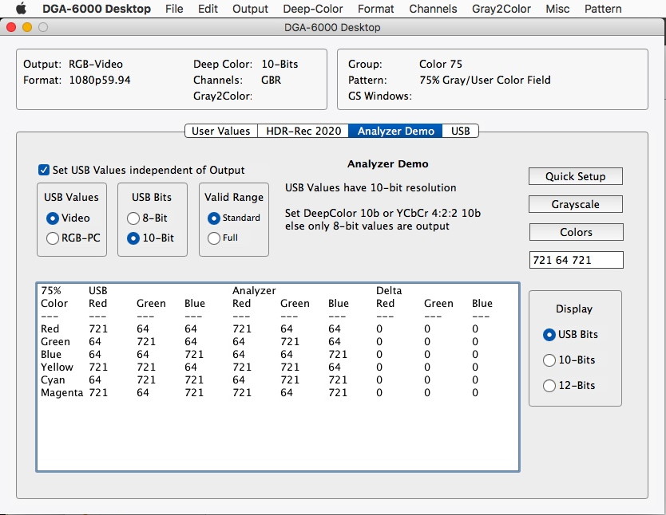Uncheck Set USB Values independent of Output
This screenshot has height=515, width=666.
(x=44, y=170)
